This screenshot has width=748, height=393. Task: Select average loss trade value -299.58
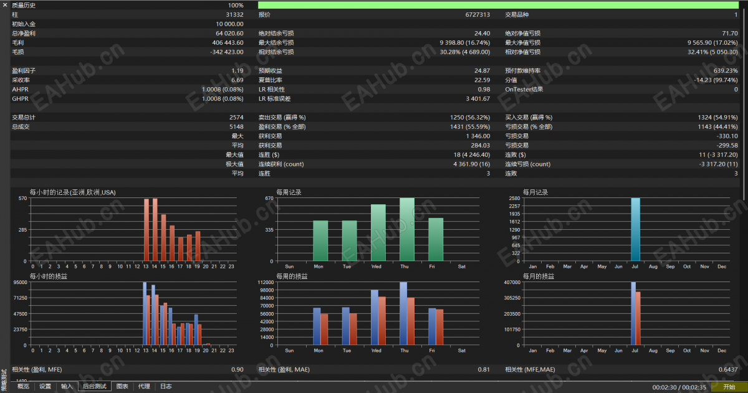(727, 145)
